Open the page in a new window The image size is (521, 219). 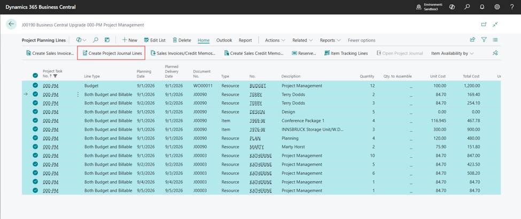pyautogui.click(x=484, y=25)
